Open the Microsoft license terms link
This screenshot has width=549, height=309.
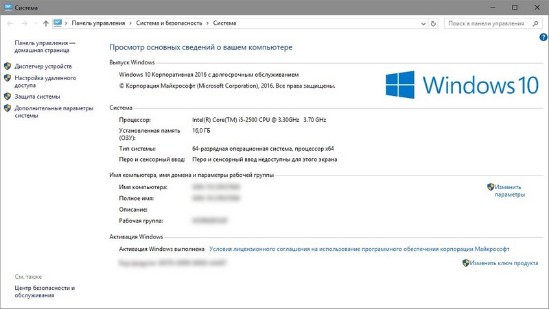[359, 249]
